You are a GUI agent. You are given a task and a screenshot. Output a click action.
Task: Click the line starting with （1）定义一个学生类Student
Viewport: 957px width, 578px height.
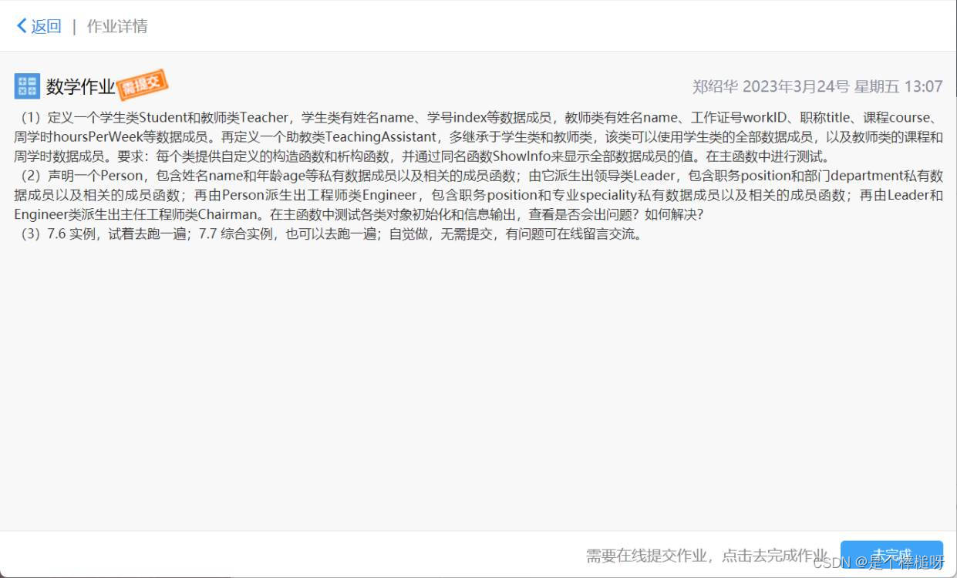pos(478,118)
